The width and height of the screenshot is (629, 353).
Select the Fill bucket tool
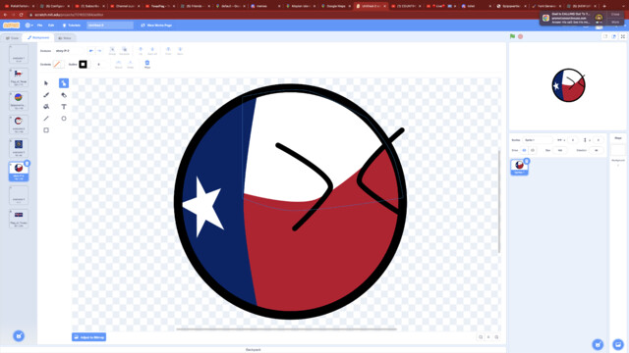[46, 107]
